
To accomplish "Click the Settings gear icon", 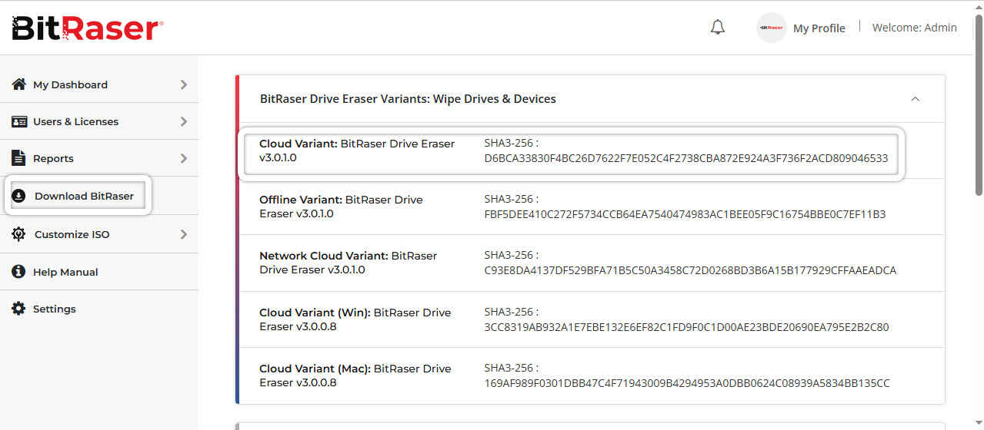I will pos(19,309).
